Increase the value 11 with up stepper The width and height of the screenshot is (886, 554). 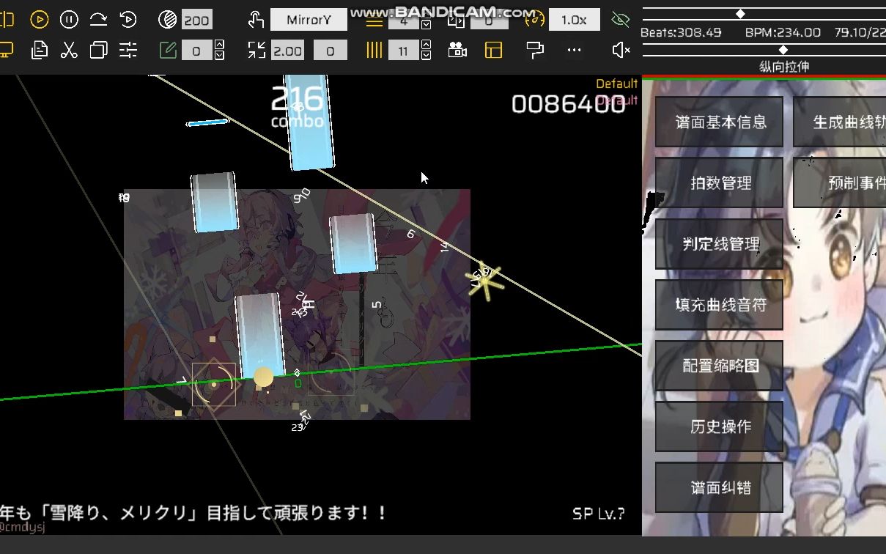tap(427, 45)
